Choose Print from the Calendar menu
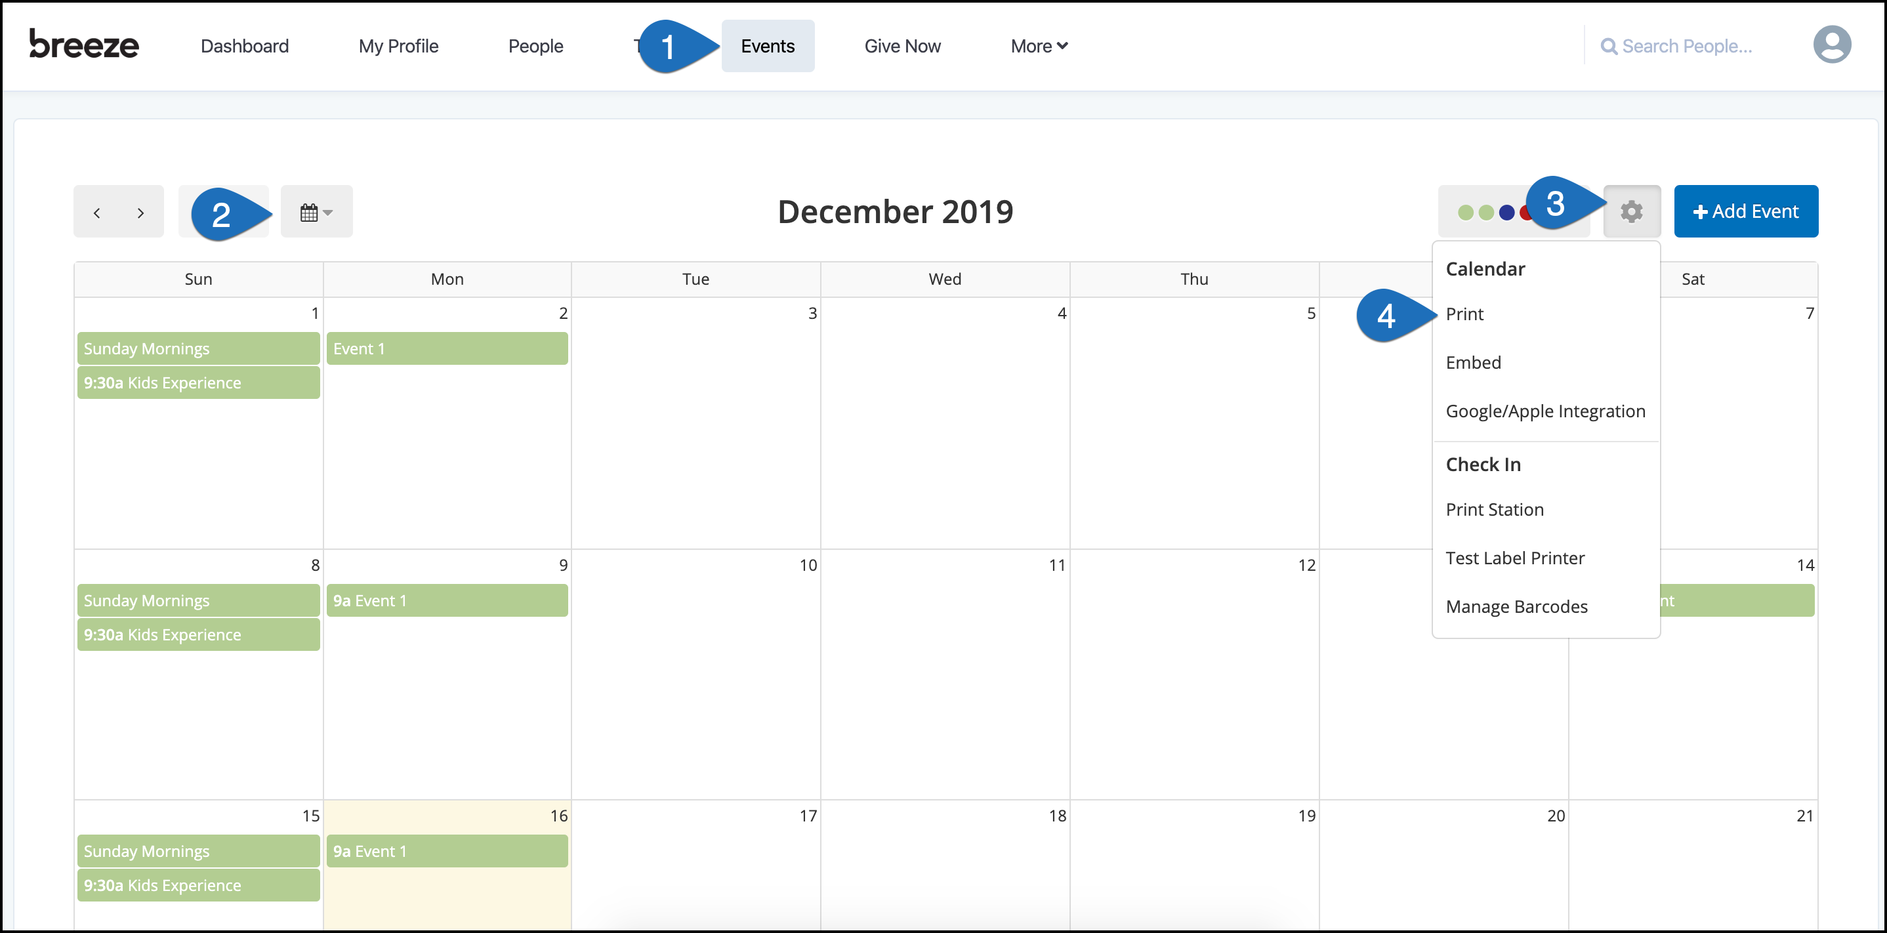 tap(1464, 314)
